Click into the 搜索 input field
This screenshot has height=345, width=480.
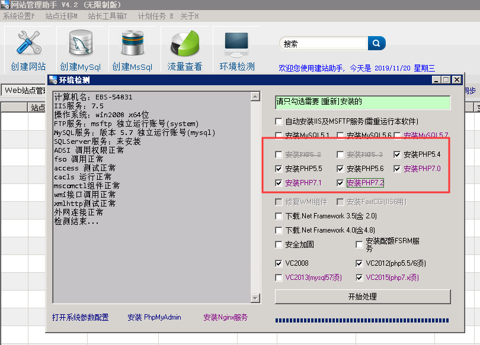coord(323,43)
